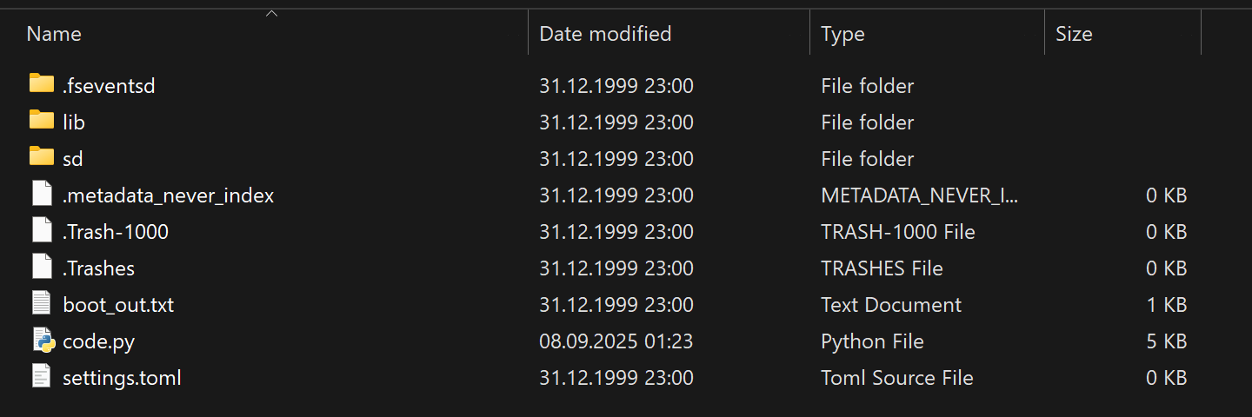Click the Python File type cell
1252x417 pixels.
(x=872, y=341)
